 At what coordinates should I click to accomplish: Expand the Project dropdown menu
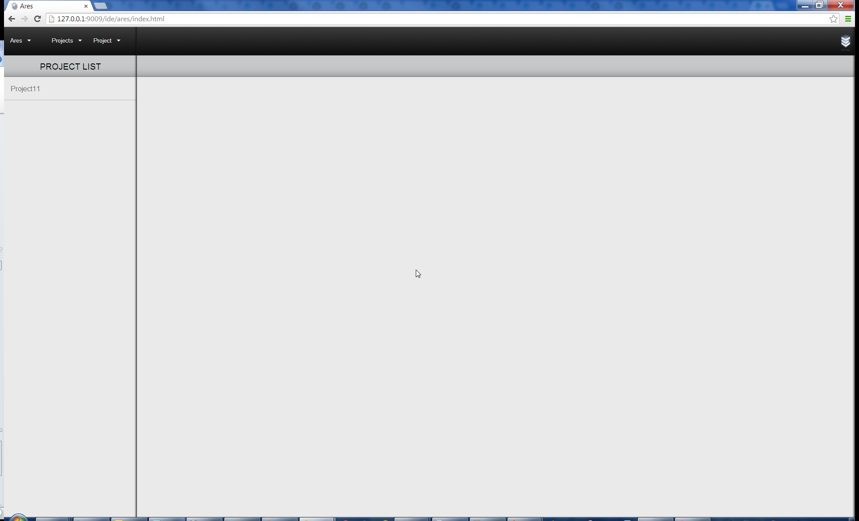(106, 40)
